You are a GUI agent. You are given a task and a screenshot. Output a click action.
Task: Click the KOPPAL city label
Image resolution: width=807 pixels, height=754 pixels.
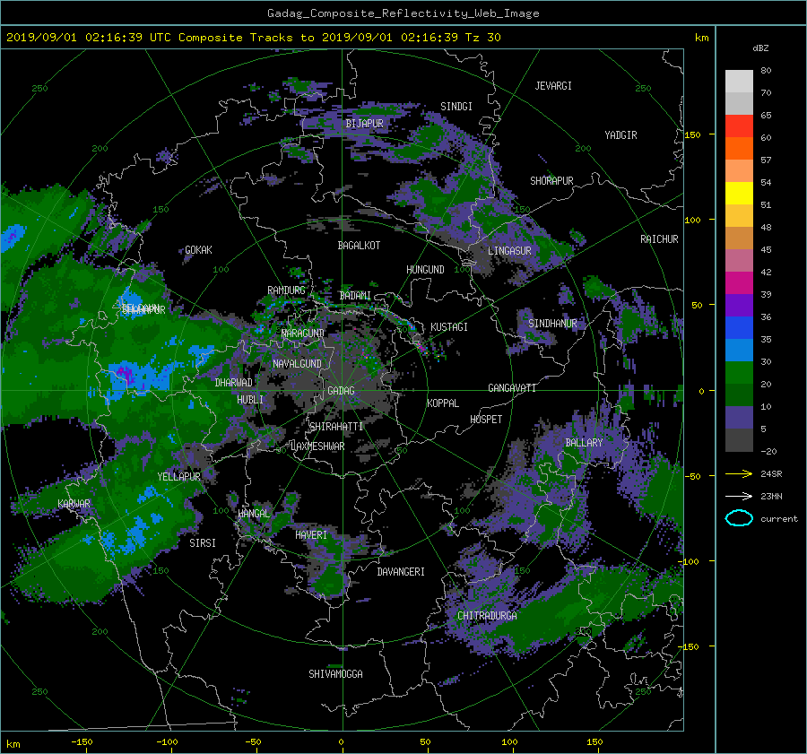(x=443, y=403)
